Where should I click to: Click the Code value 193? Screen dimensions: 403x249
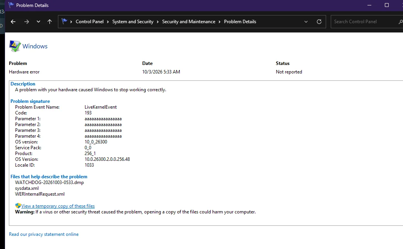point(88,113)
